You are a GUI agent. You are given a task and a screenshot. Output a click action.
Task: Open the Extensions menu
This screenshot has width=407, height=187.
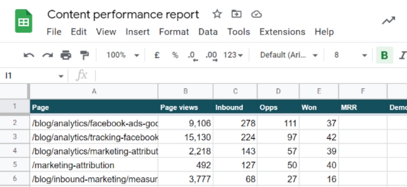pos(282,32)
